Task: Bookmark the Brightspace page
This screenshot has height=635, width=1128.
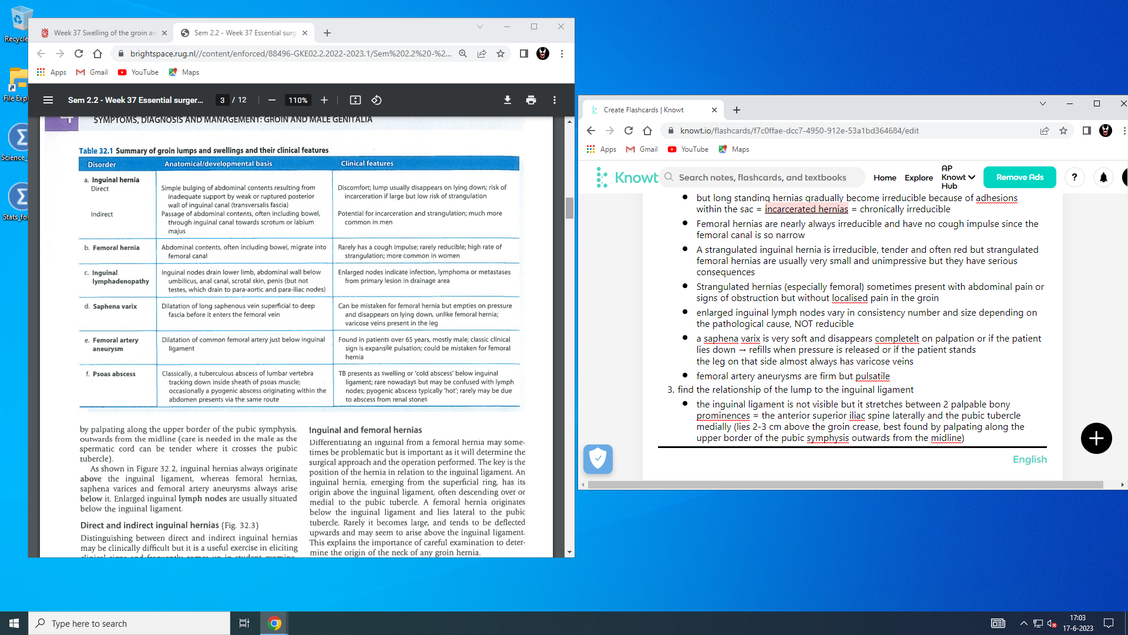Action: click(501, 54)
